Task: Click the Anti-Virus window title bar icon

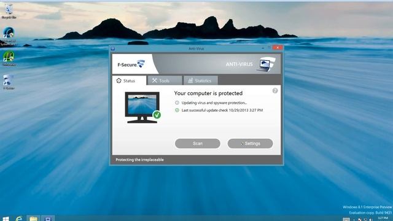Action: point(113,48)
